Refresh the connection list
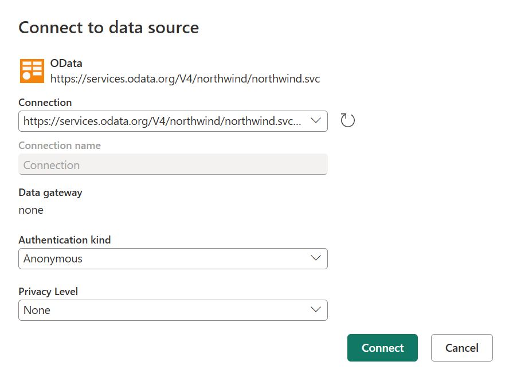The height and width of the screenshot is (381, 513). pyautogui.click(x=348, y=121)
